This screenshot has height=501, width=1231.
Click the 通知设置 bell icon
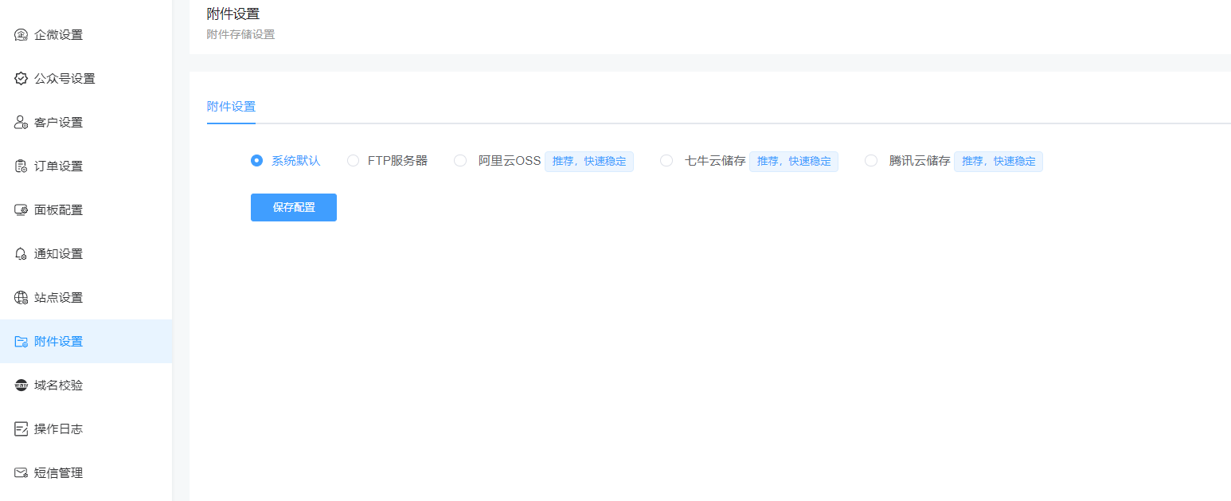(21, 254)
